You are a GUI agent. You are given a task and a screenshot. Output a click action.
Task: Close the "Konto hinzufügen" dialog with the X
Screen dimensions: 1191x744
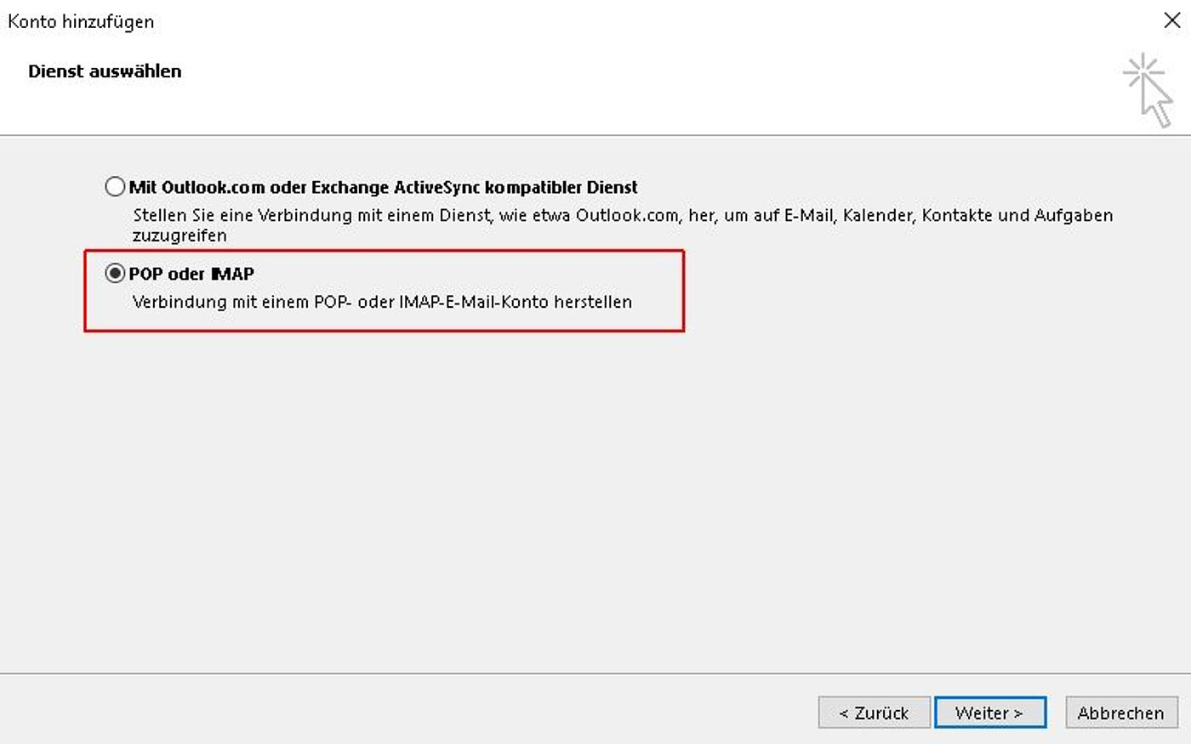tap(1172, 20)
